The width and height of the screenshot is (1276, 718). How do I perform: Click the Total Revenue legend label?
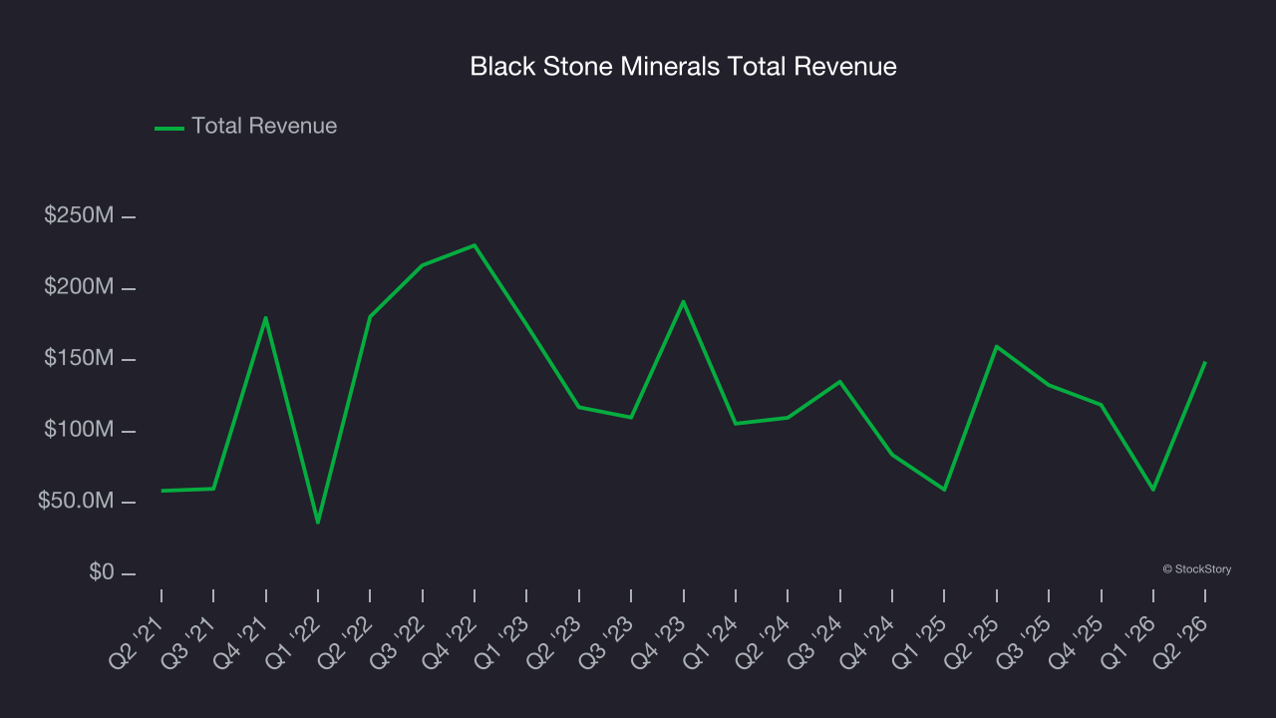264,126
